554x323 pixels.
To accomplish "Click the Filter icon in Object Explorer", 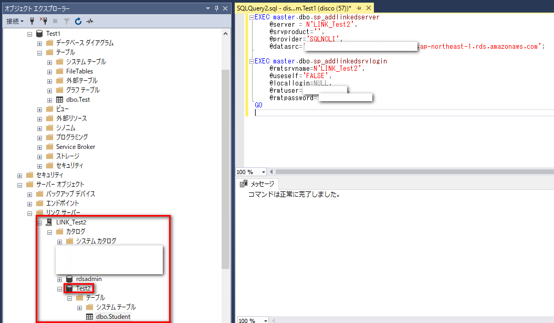I will coord(67,21).
